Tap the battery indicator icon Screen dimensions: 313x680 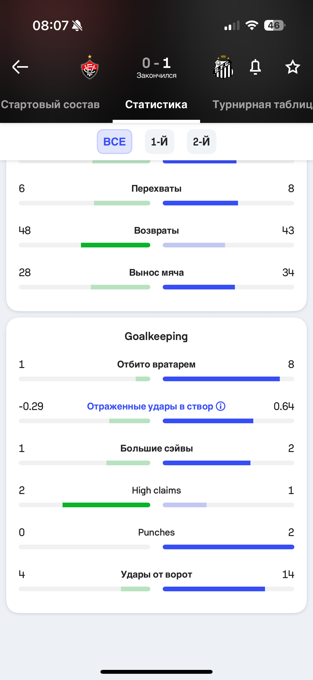click(x=274, y=25)
